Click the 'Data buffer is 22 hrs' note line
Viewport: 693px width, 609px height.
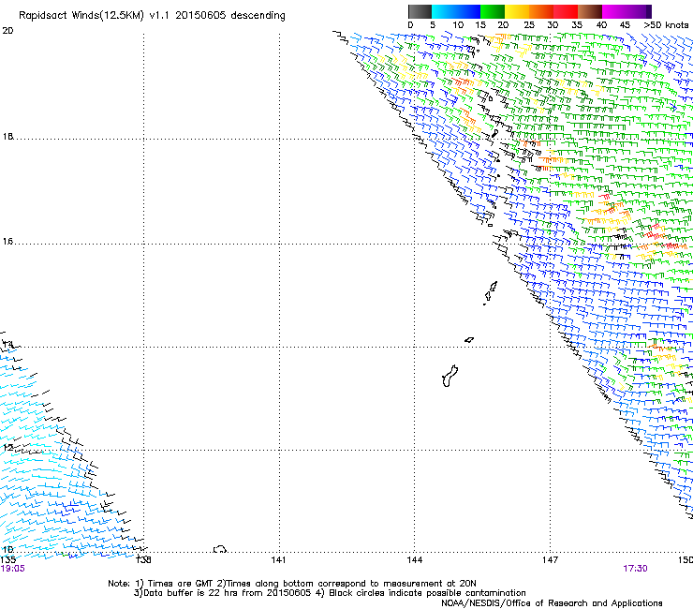click(x=330, y=593)
